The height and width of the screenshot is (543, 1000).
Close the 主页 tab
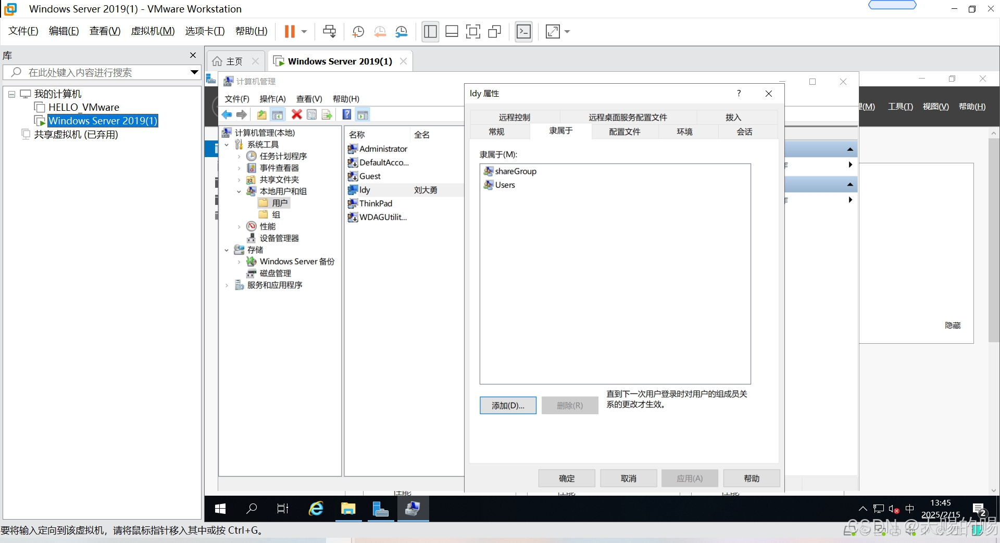point(255,61)
